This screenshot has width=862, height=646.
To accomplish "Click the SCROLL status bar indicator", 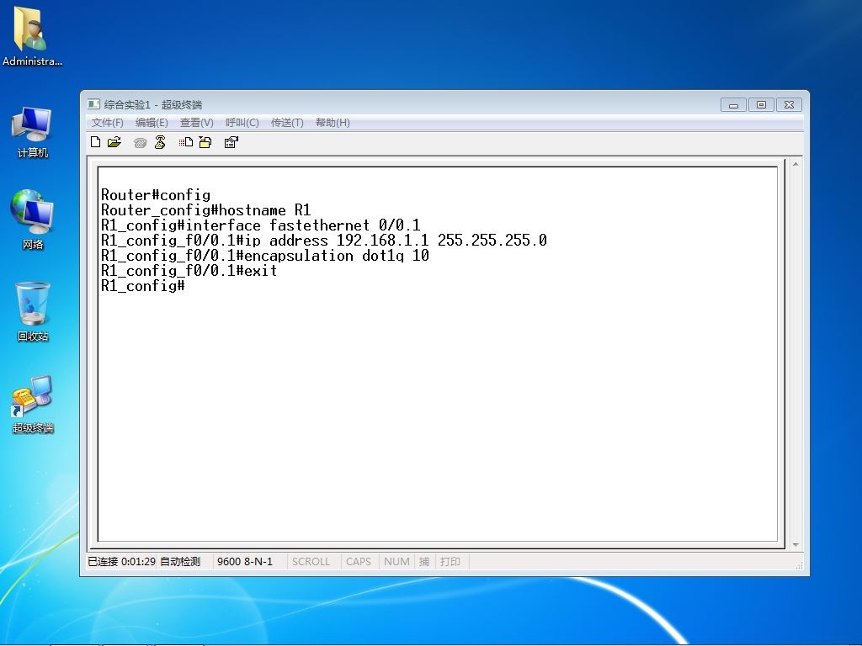I will [x=311, y=561].
